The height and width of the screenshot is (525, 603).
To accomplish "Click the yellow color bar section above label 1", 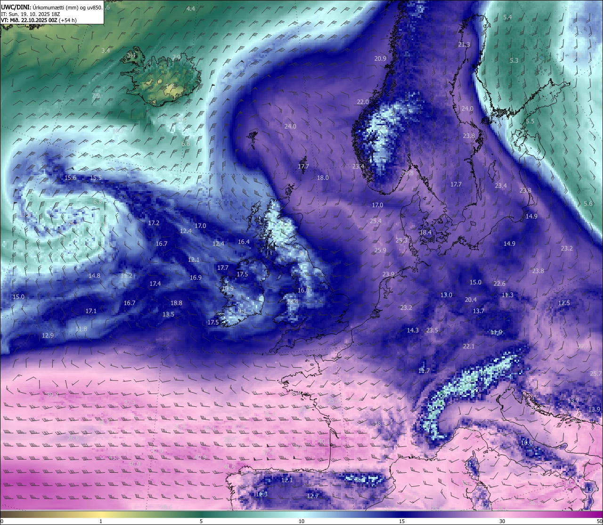I will 101,514.
